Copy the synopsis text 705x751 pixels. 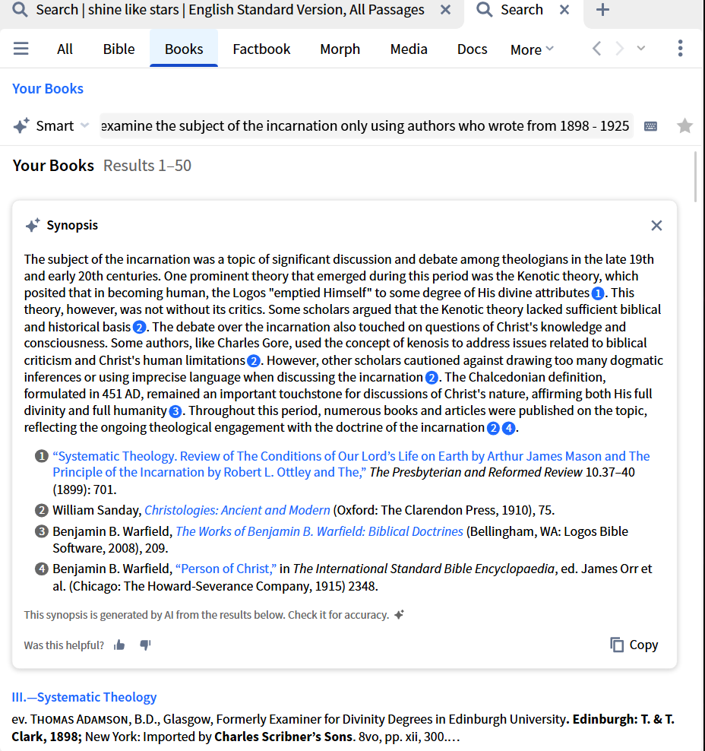tap(634, 645)
